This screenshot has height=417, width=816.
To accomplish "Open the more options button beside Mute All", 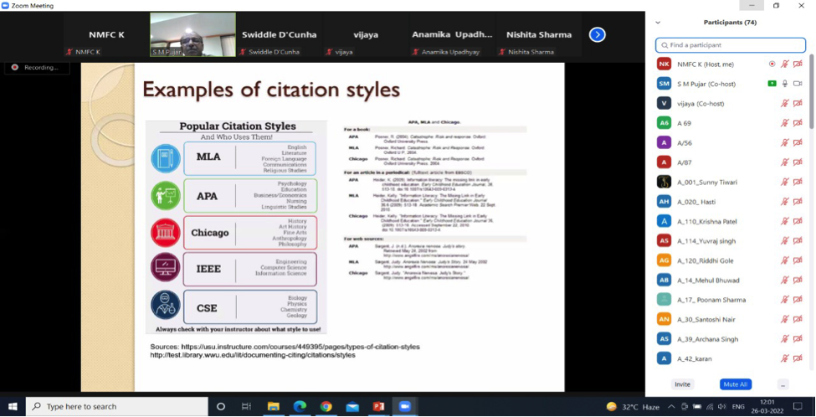I will [x=783, y=384].
